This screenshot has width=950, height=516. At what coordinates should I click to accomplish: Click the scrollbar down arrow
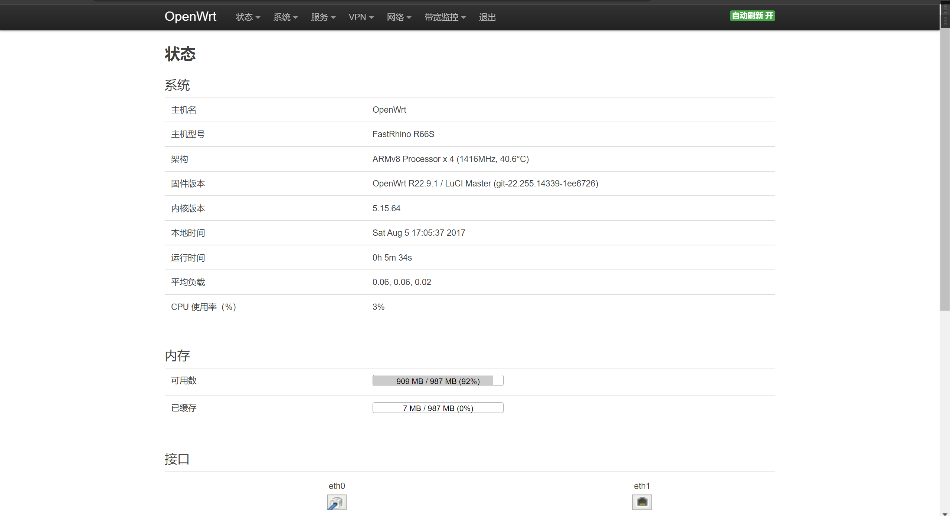945,513
